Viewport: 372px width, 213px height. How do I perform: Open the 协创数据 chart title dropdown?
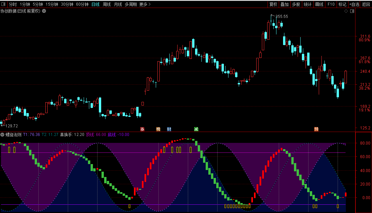pos(44,11)
